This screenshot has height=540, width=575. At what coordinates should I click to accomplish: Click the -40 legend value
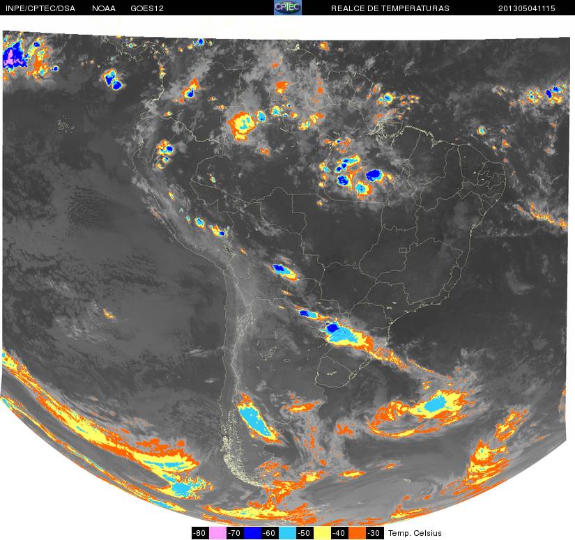coord(340,533)
